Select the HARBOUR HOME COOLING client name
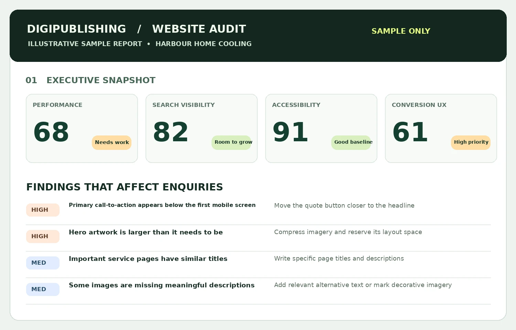516x330 pixels. [204, 44]
